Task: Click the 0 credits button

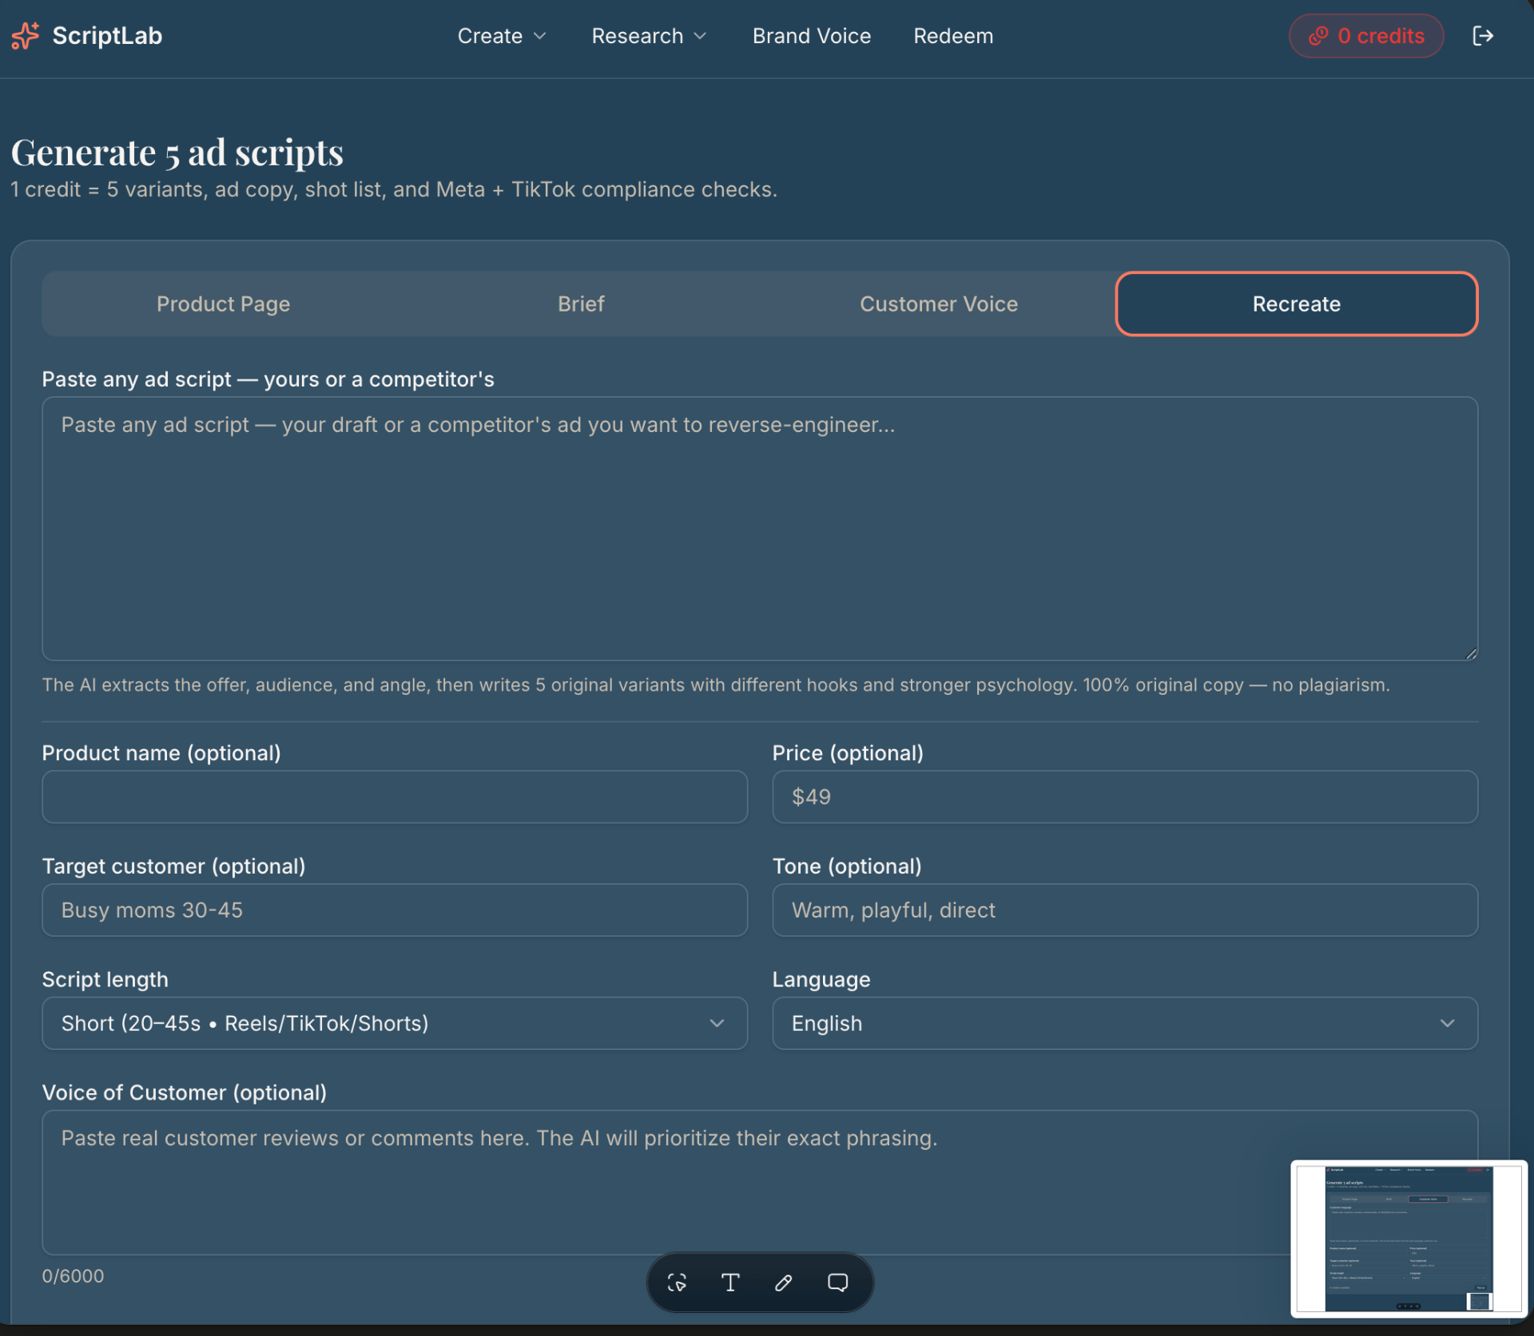Action: 1366,36
